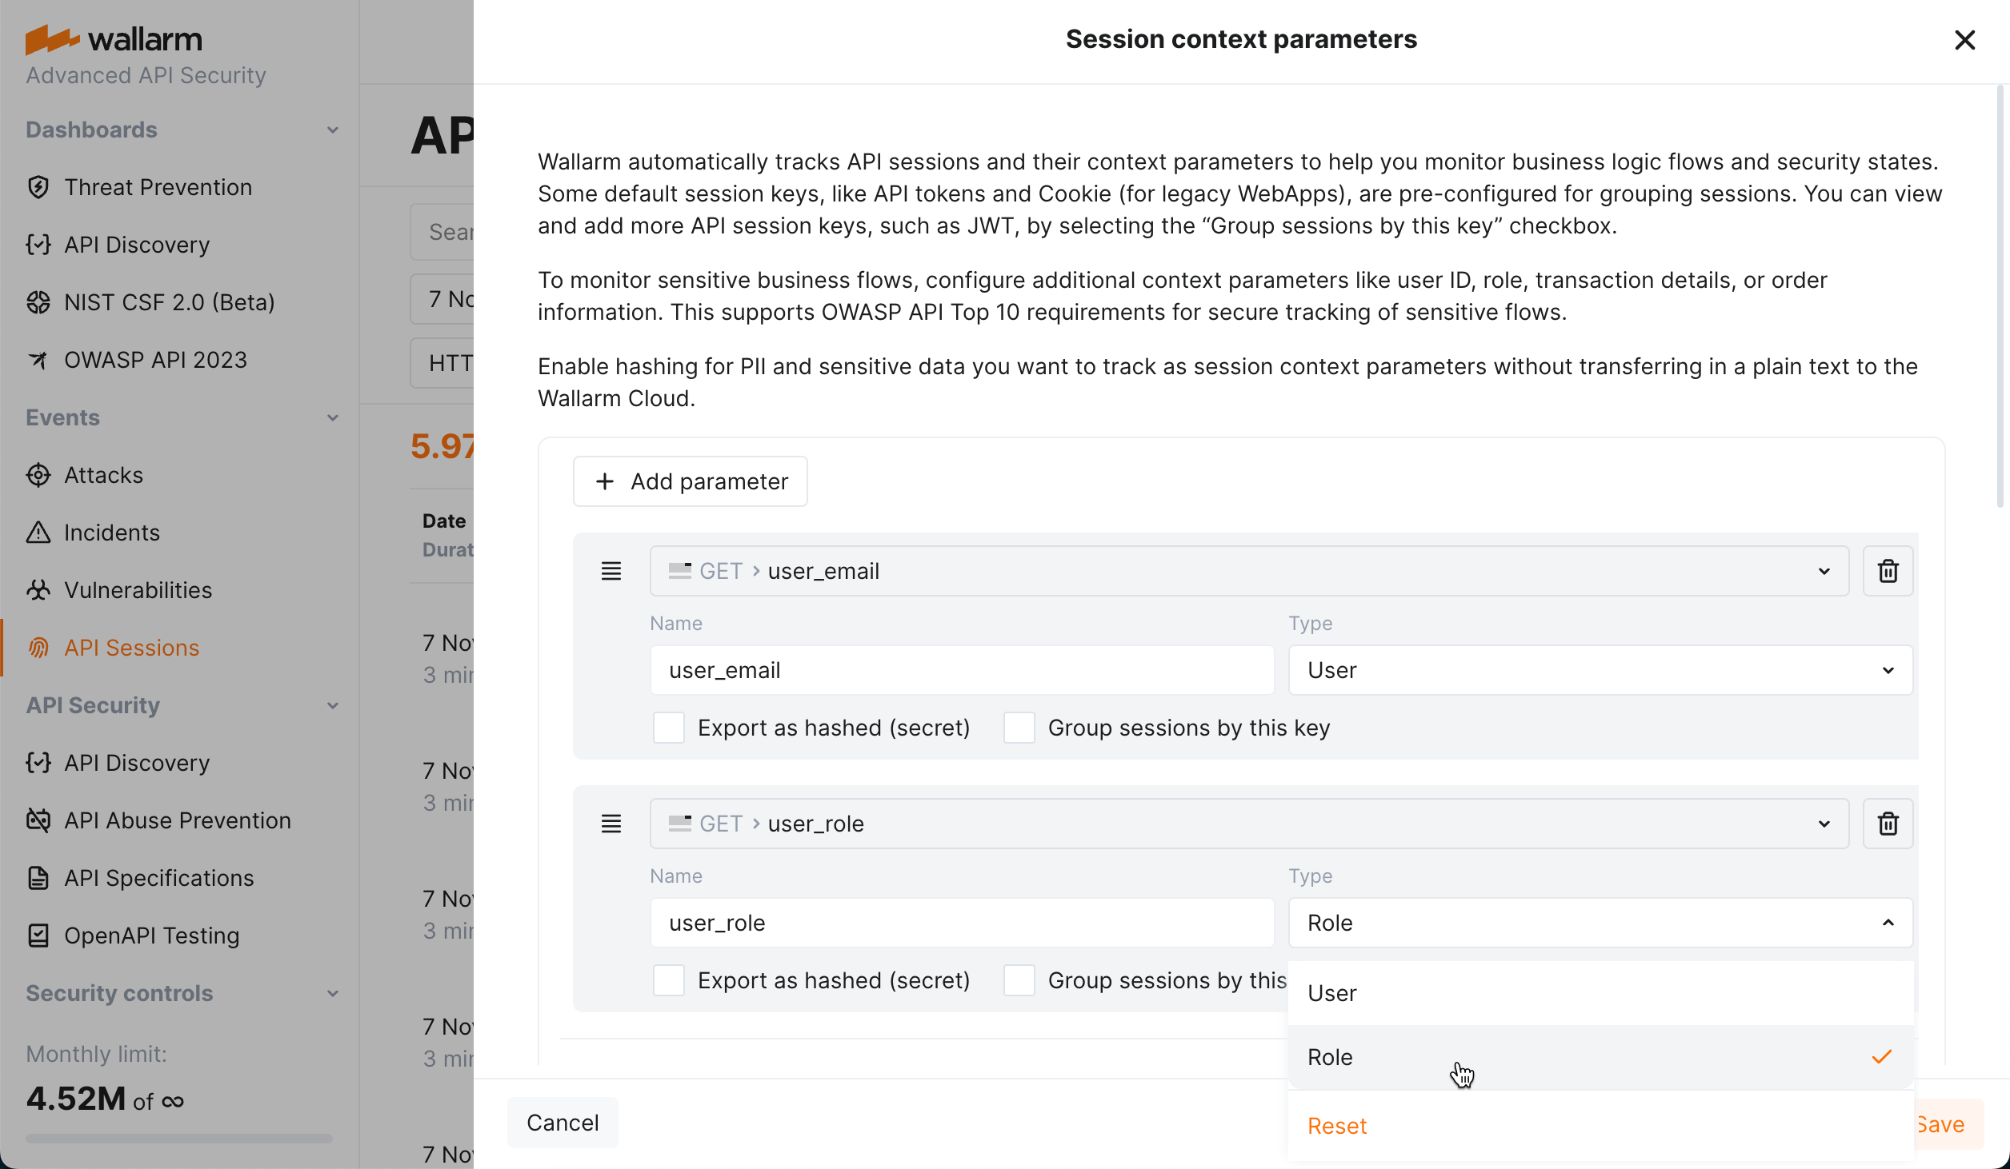This screenshot has width=2010, height=1169.
Task: Click the Add parameter button
Action: click(x=690, y=481)
